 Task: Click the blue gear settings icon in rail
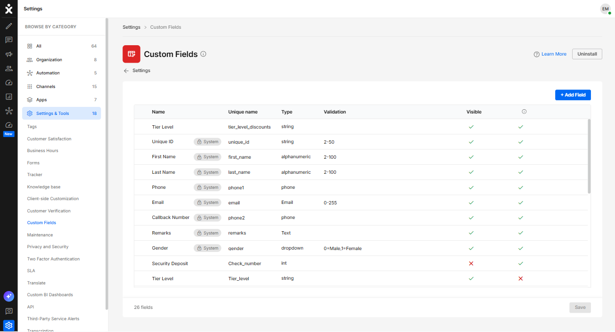coord(8,325)
